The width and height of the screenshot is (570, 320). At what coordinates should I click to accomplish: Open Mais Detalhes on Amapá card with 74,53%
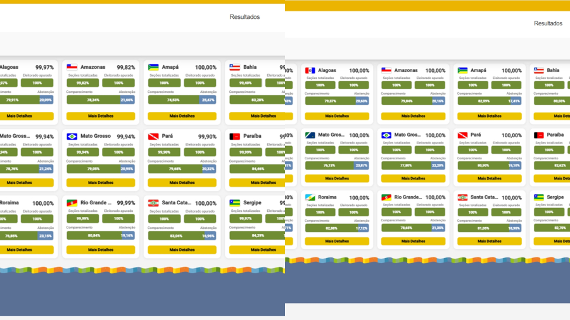click(x=182, y=116)
